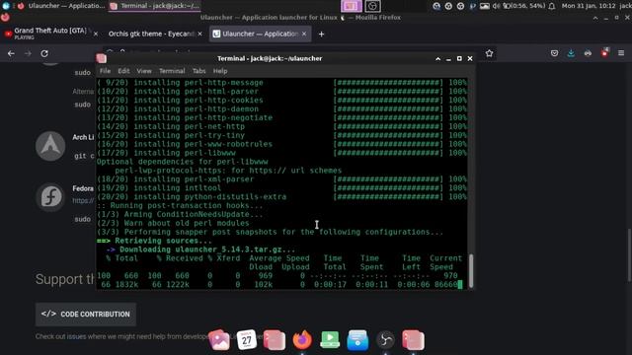
Task: Open a new Firefox tab
Action: tap(321, 35)
